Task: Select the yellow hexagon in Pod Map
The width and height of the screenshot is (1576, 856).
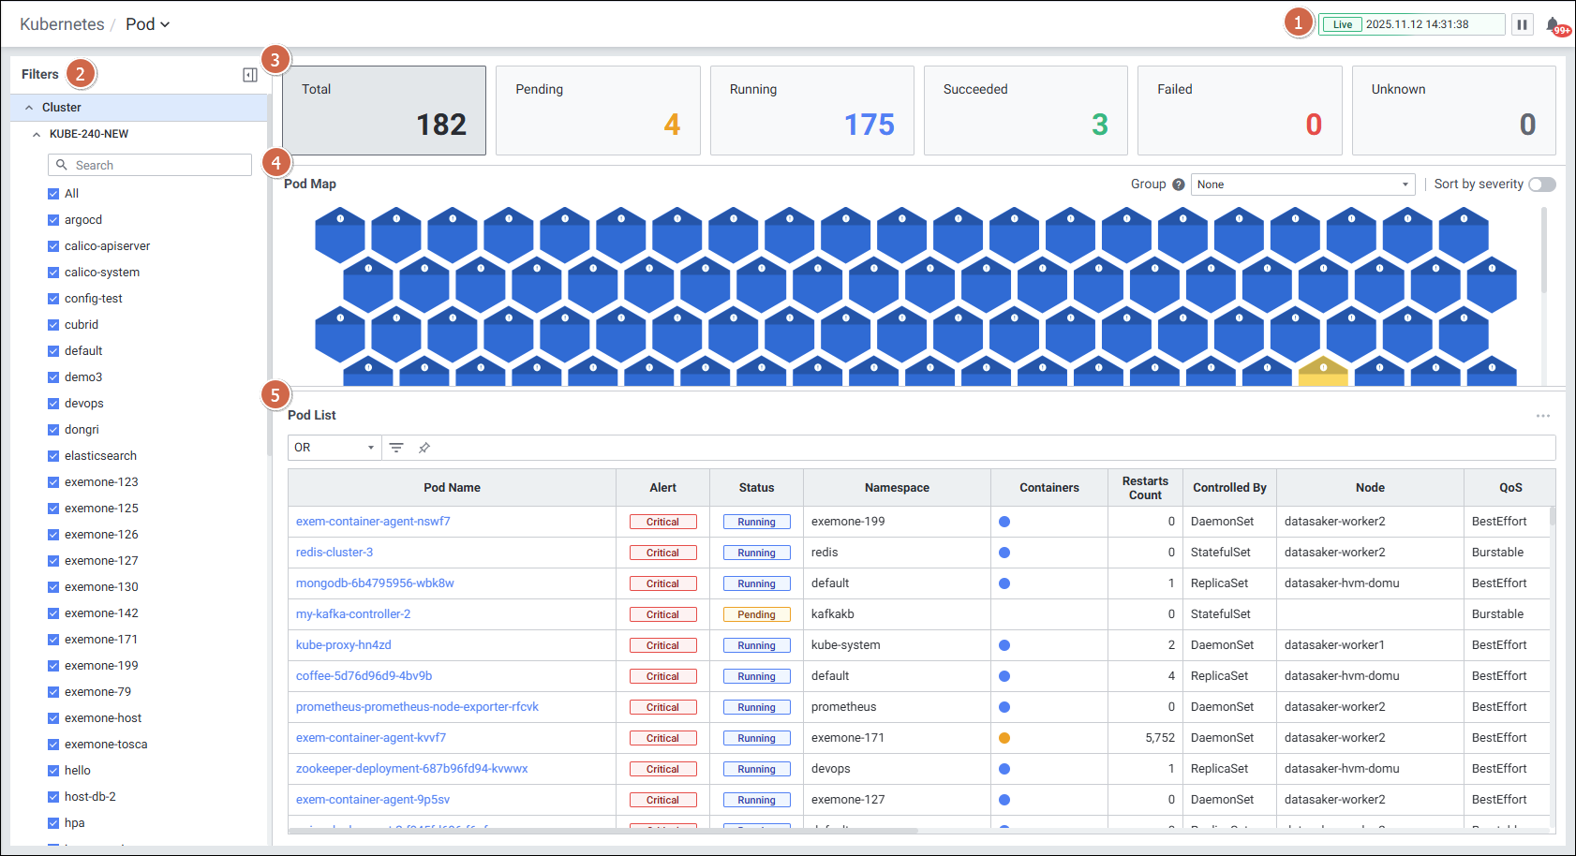Action: click(x=1323, y=372)
